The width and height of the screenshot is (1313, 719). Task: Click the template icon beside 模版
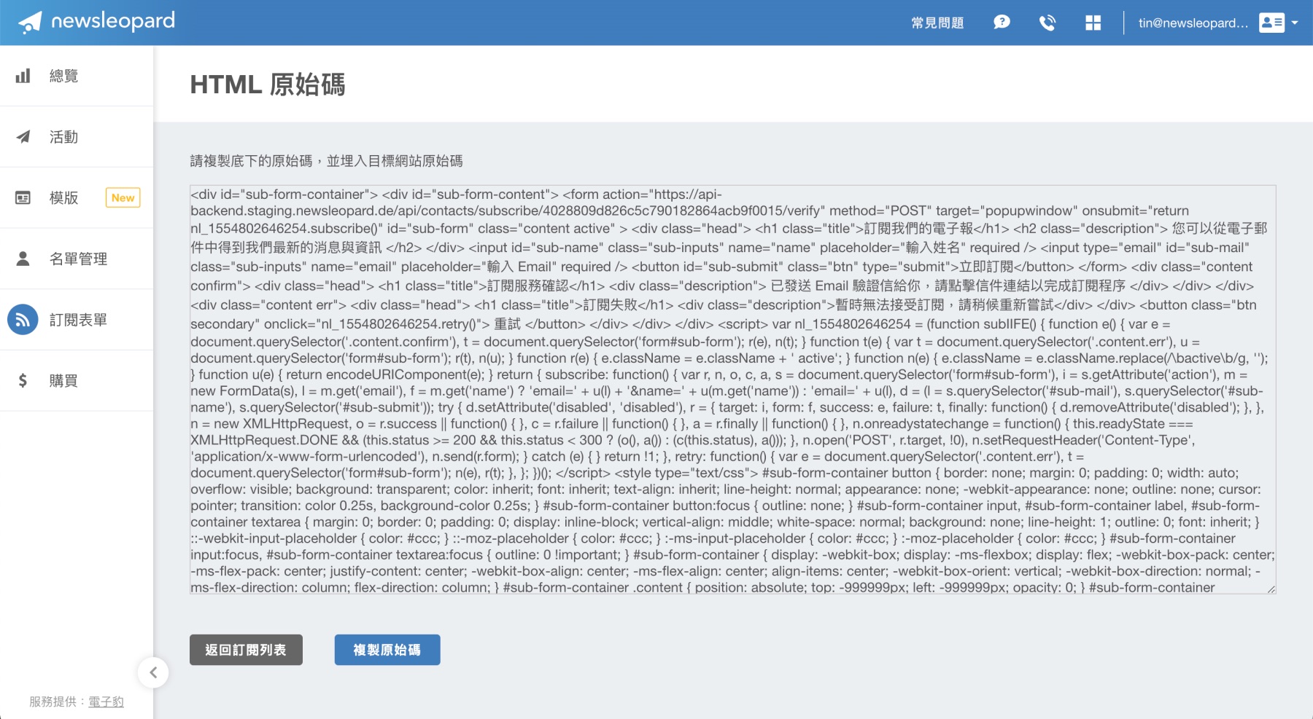(23, 197)
